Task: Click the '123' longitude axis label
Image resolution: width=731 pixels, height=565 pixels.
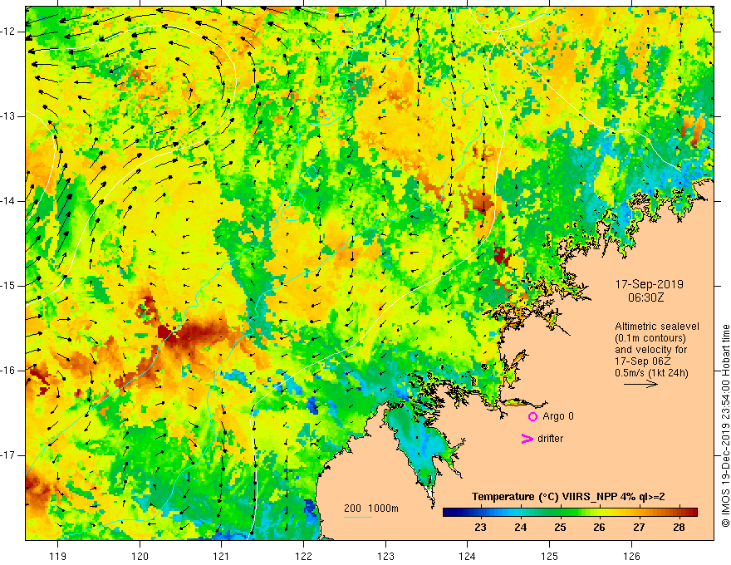Action: pyautogui.click(x=385, y=556)
